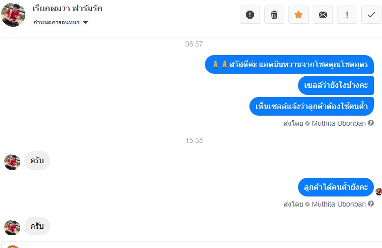The height and width of the screenshot is (248, 382).
Task: Select the message bubble เซลล์ว่ายังไงบ้างคะ
Action: [x=336, y=85]
